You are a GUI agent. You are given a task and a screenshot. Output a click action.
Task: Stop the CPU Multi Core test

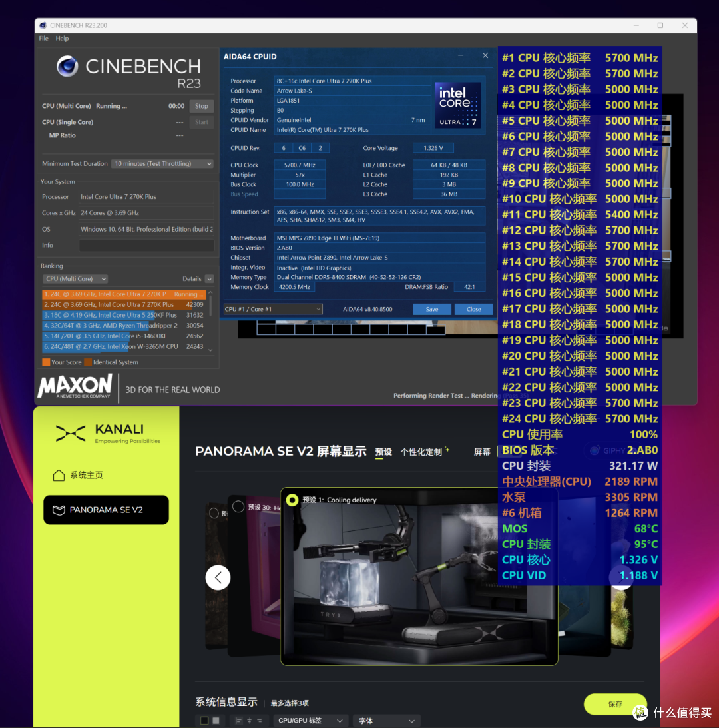click(x=202, y=106)
